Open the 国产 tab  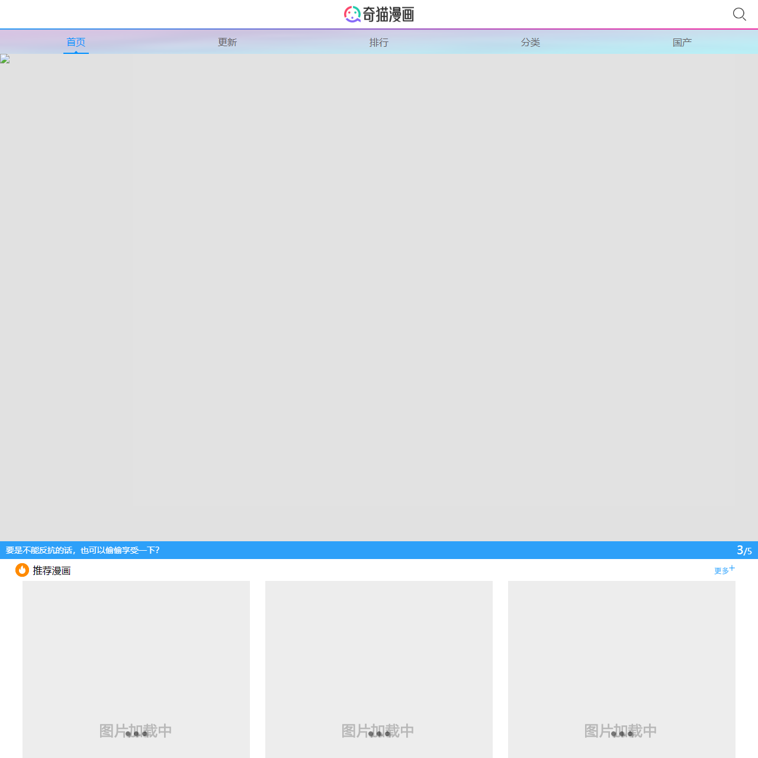coord(682,42)
